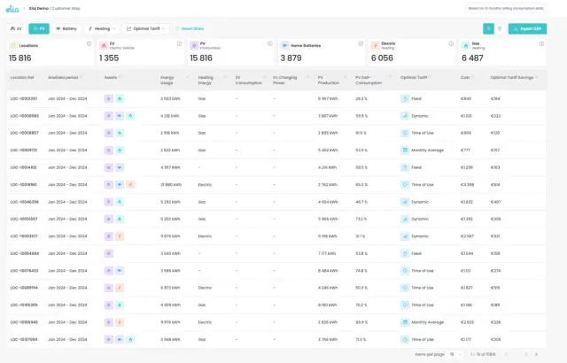The image size is (567, 363).
Task: Open info icon on PV Photovoltaic card
Action: click(x=270, y=43)
